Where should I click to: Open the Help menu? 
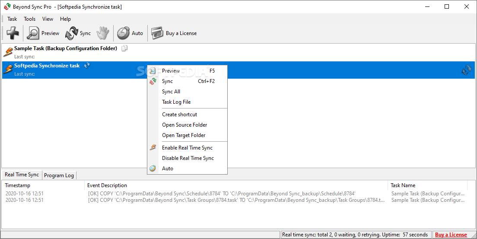[x=65, y=19]
